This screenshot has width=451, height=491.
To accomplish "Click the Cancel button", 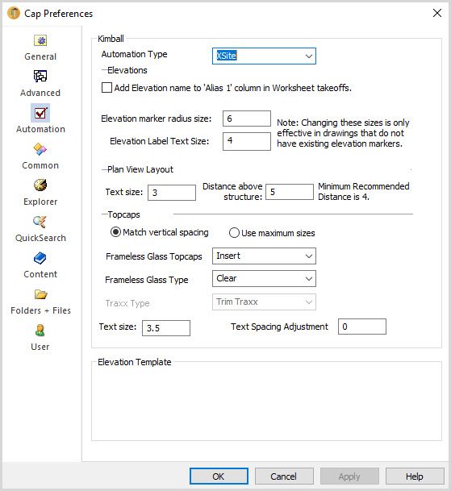I will coord(284,476).
